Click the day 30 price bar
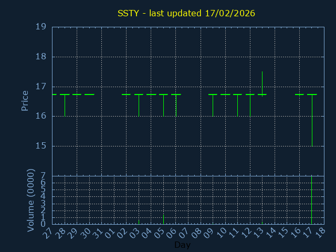Screen dimensions: 336x252 pos(89,94)
